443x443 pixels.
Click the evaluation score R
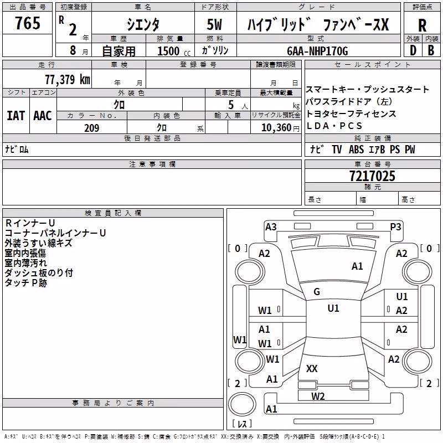(422, 25)
